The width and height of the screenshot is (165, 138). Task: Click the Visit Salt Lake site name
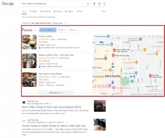pyautogui.click(x=33, y=120)
